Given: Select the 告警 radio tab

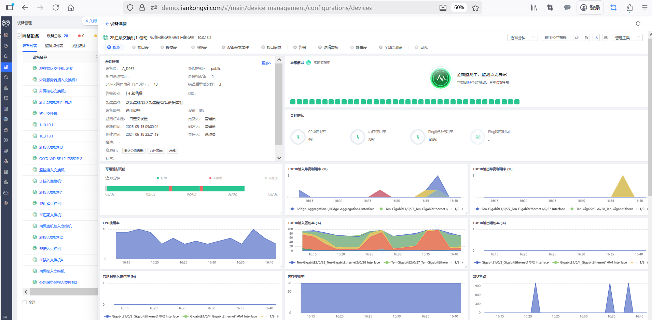Looking at the screenshot, I should pos(300,47).
